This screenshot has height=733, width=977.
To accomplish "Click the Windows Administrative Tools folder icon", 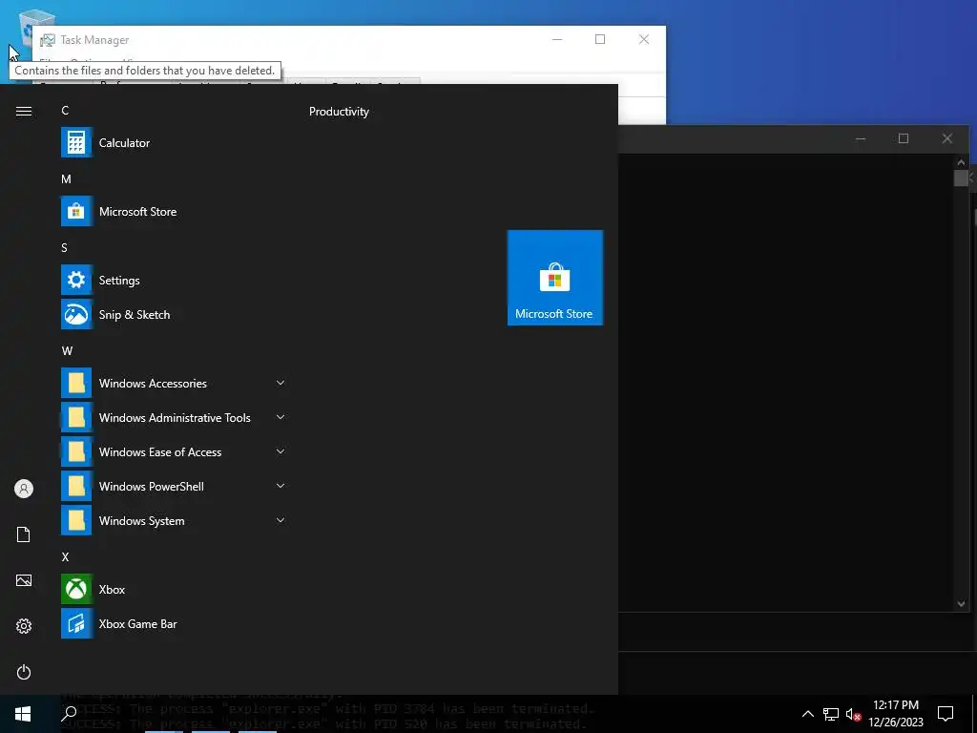I will coord(76,417).
